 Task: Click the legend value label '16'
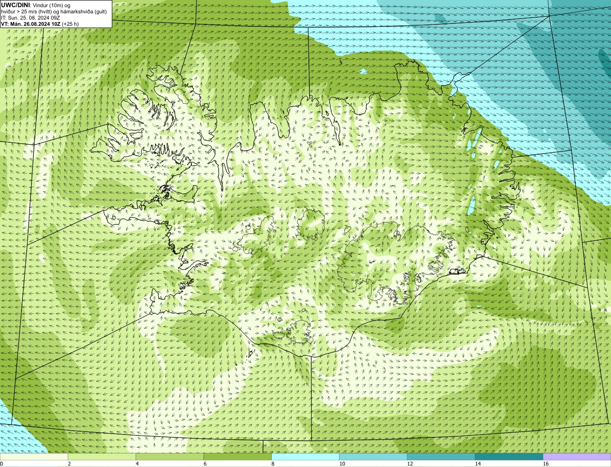[546, 464]
